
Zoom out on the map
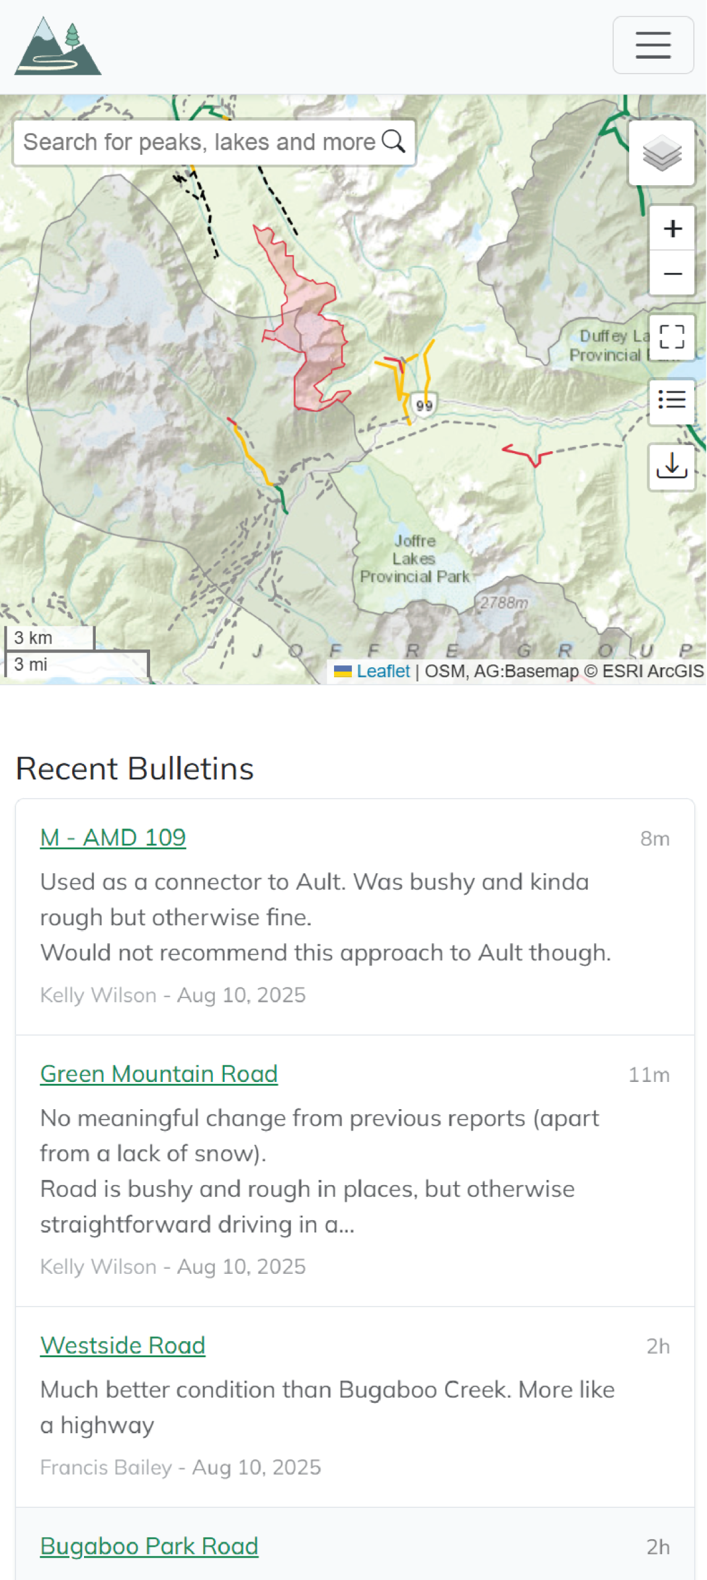pyautogui.click(x=672, y=273)
